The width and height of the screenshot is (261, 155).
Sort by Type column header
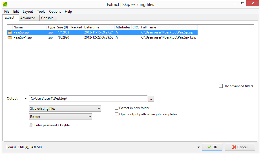tap(51, 27)
